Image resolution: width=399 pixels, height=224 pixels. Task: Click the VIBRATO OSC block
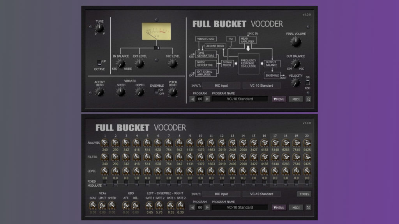(206, 39)
